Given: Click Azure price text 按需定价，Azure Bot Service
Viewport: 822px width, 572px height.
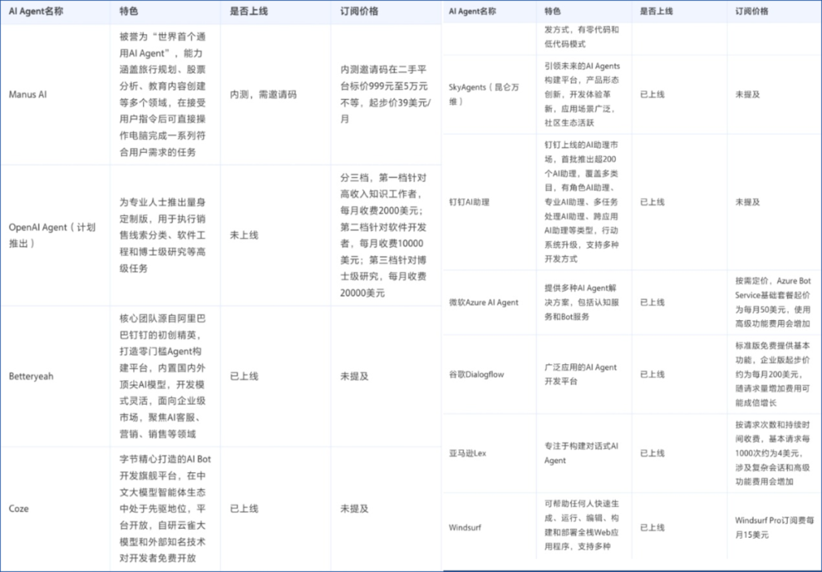Looking at the screenshot, I should pos(773,303).
